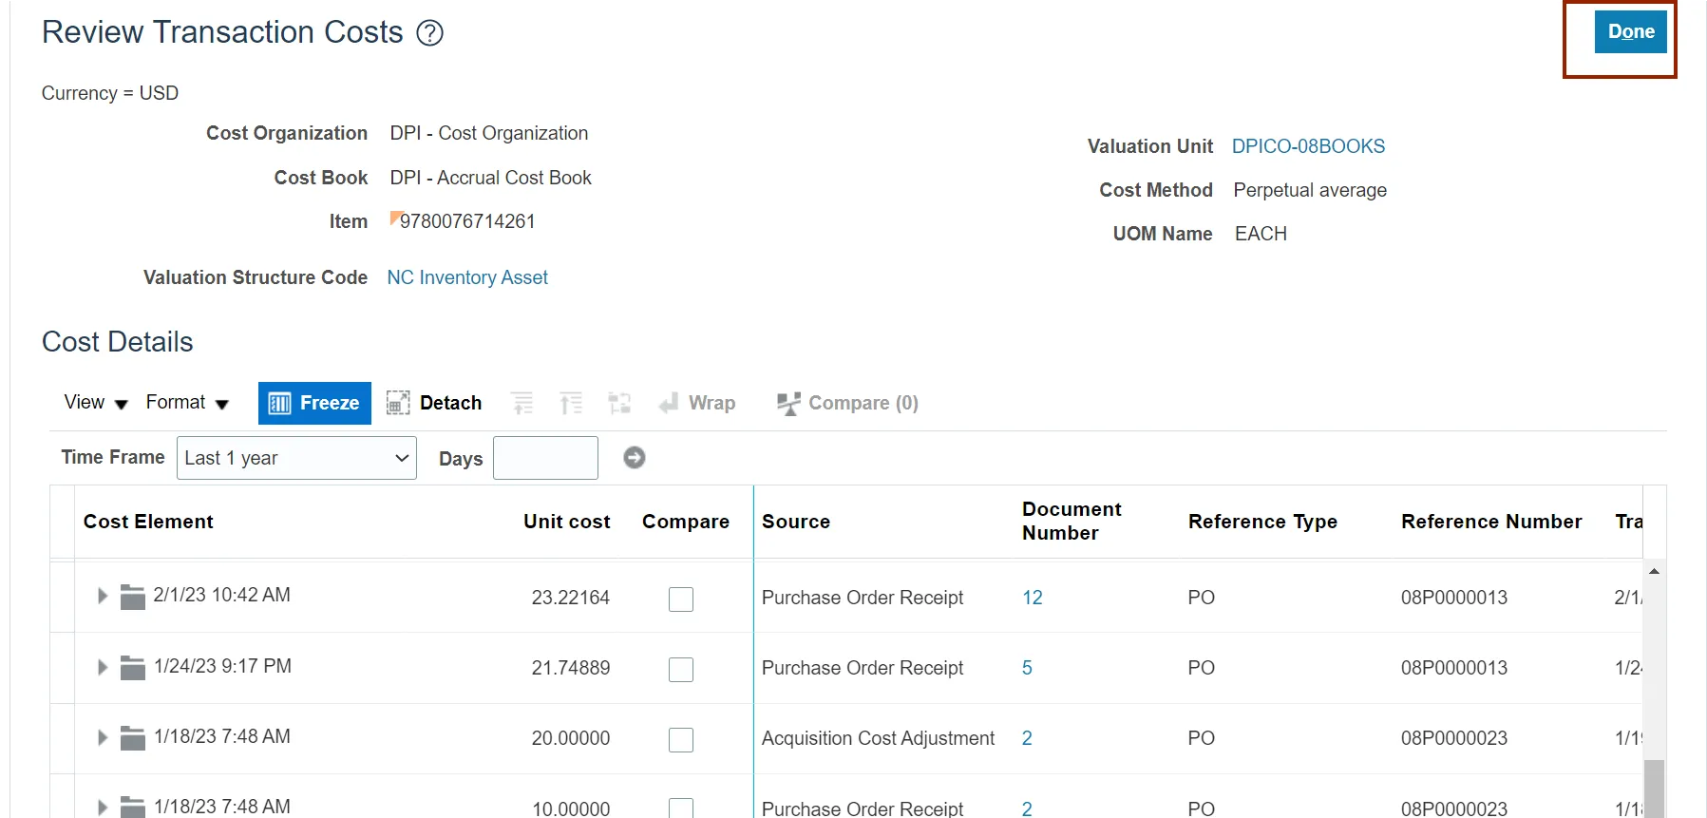
Task: Click the Days input field
Action: coord(545,458)
